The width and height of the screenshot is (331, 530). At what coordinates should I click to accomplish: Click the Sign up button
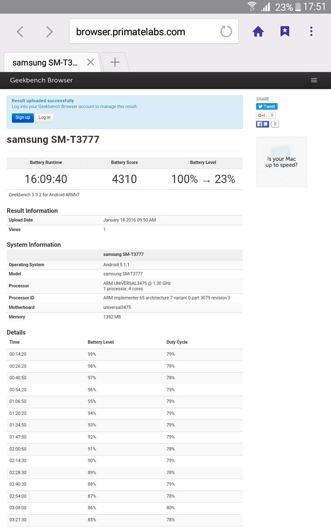coord(23,118)
